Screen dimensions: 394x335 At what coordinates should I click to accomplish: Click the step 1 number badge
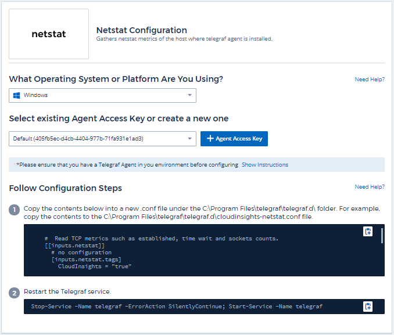point(15,210)
